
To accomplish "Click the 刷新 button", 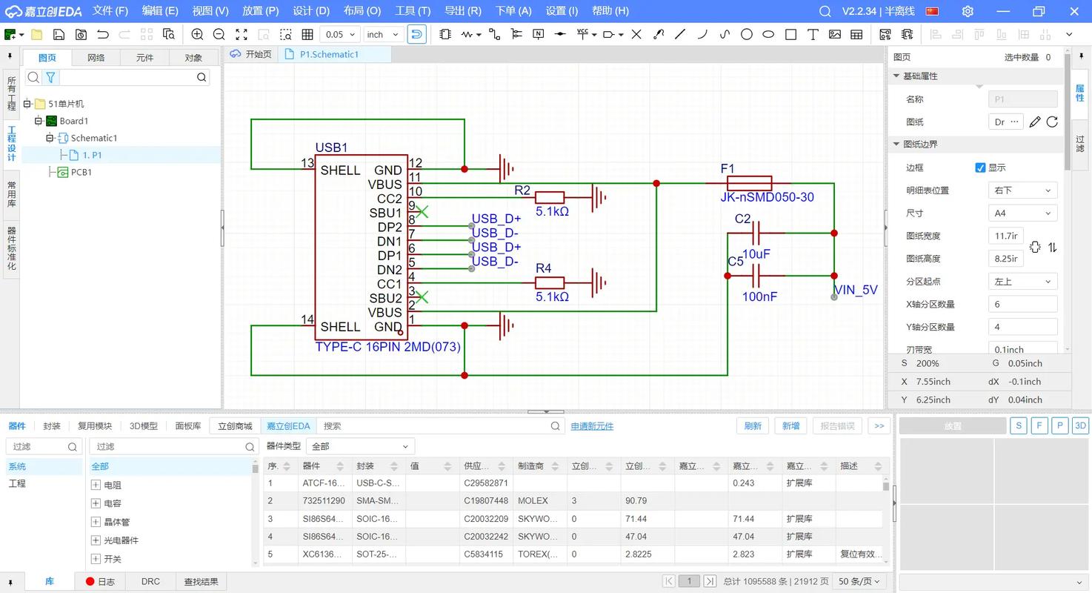I will [753, 426].
